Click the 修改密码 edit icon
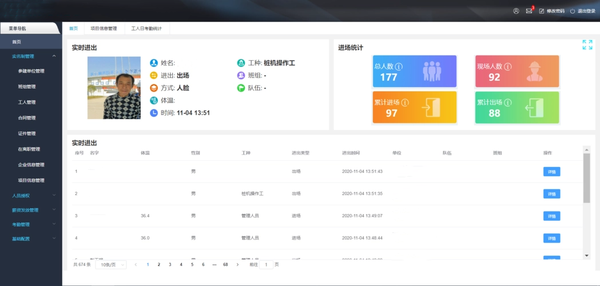This screenshot has height=286, width=600. click(542, 11)
